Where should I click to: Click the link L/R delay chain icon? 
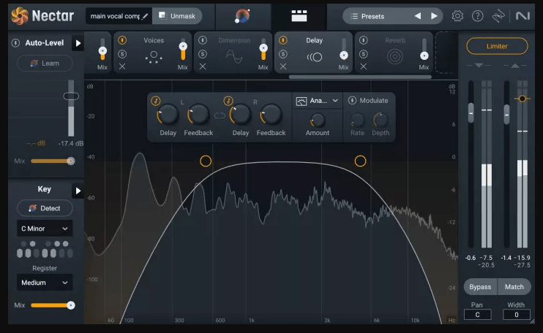pyautogui.click(x=220, y=115)
